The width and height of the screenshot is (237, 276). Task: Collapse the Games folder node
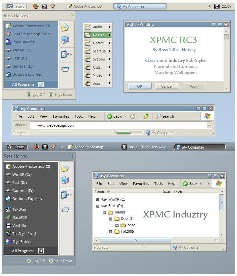104,213
